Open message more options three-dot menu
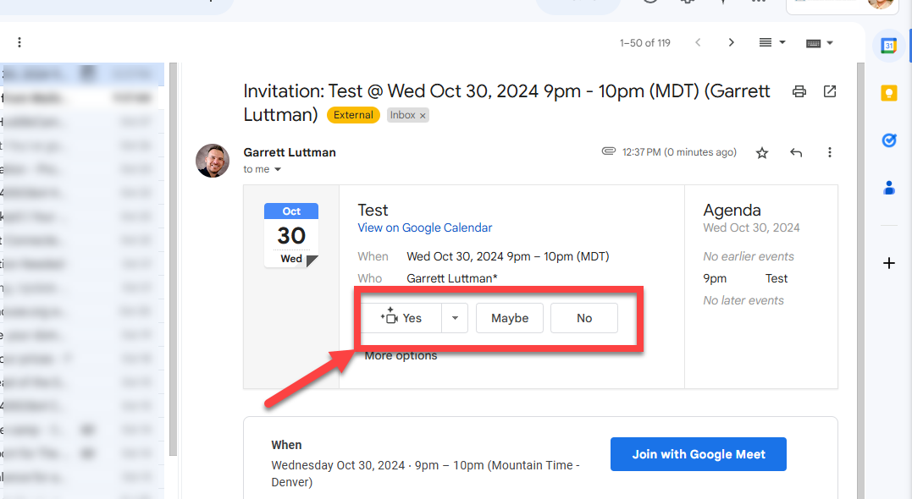 (829, 152)
